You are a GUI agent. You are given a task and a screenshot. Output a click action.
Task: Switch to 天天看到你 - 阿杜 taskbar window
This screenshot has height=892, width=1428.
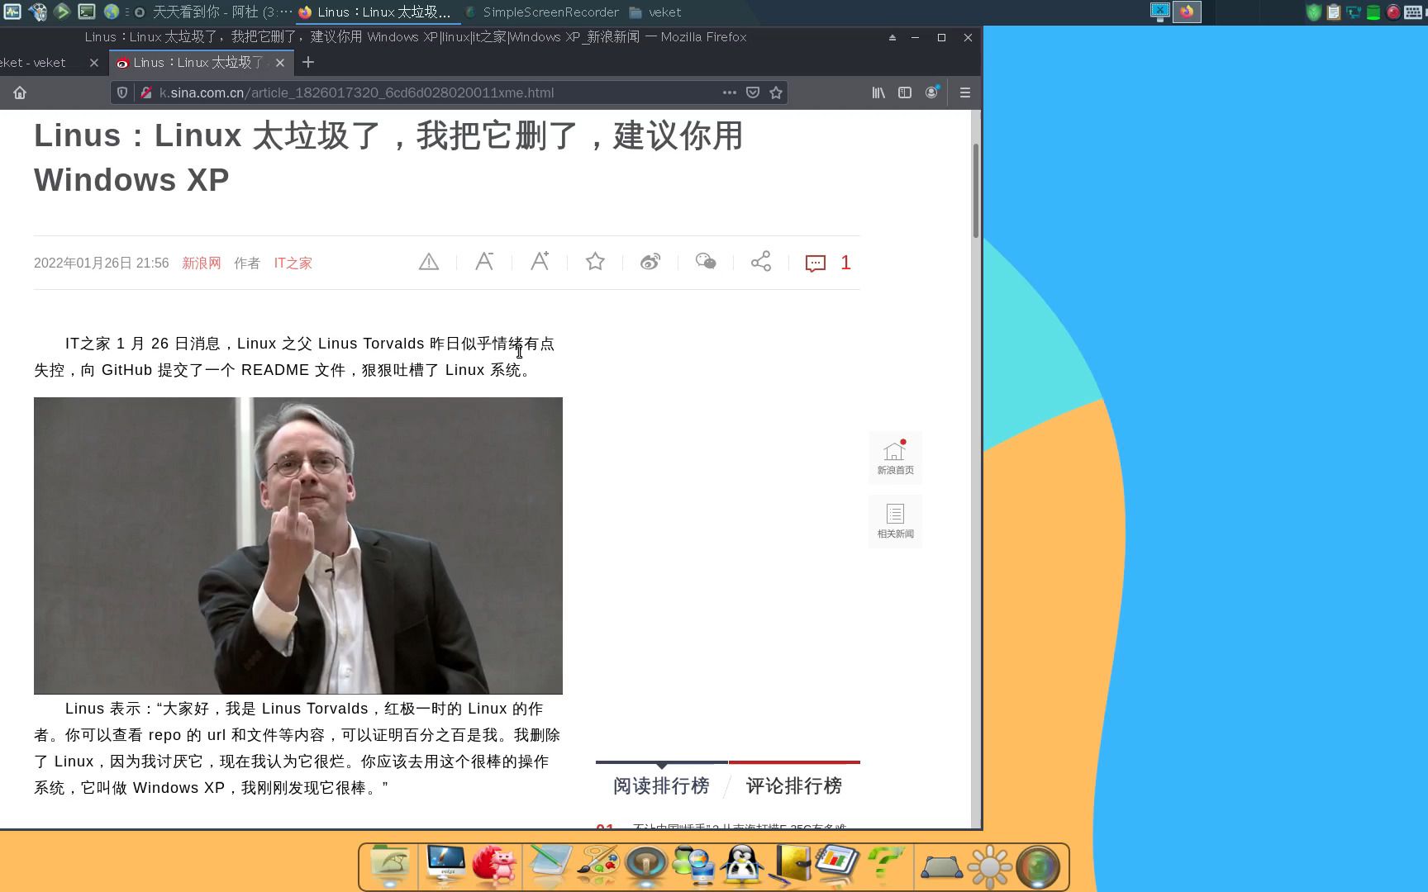point(212,12)
